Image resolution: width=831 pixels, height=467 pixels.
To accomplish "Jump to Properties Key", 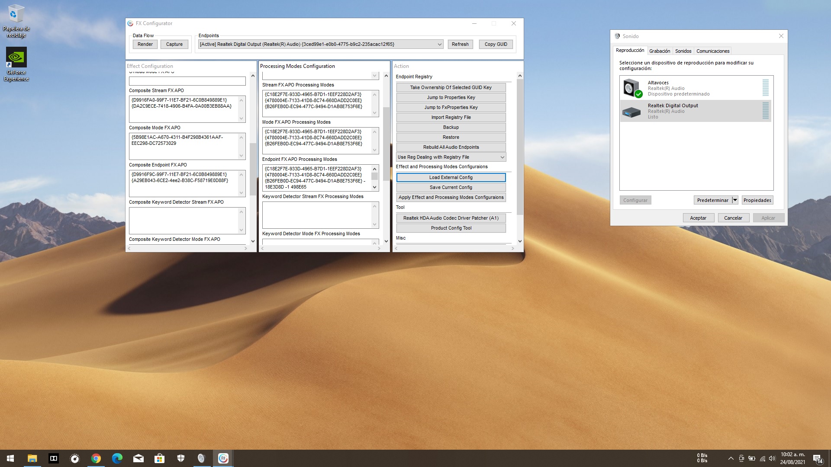I will click(451, 97).
